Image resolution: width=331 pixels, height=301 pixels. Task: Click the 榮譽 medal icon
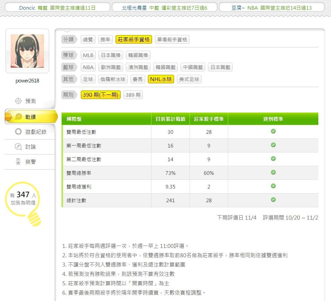(18, 162)
